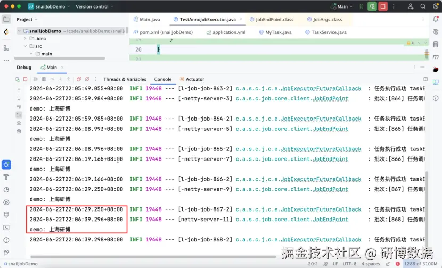Screen dimensions: 442x269
Task: Switch to JobArgs.class tab
Action: pyautogui.click(x=324, y=20)
